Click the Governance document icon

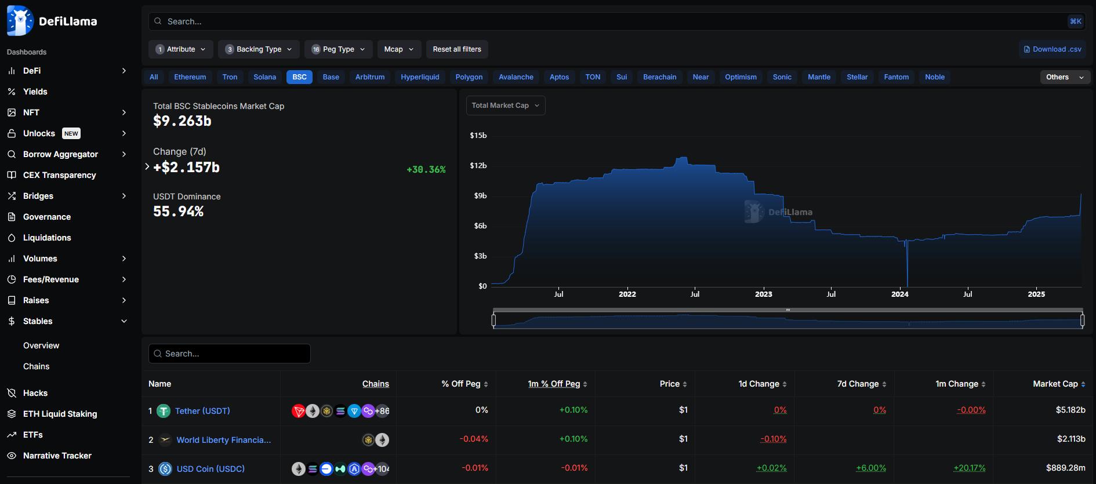12,217
